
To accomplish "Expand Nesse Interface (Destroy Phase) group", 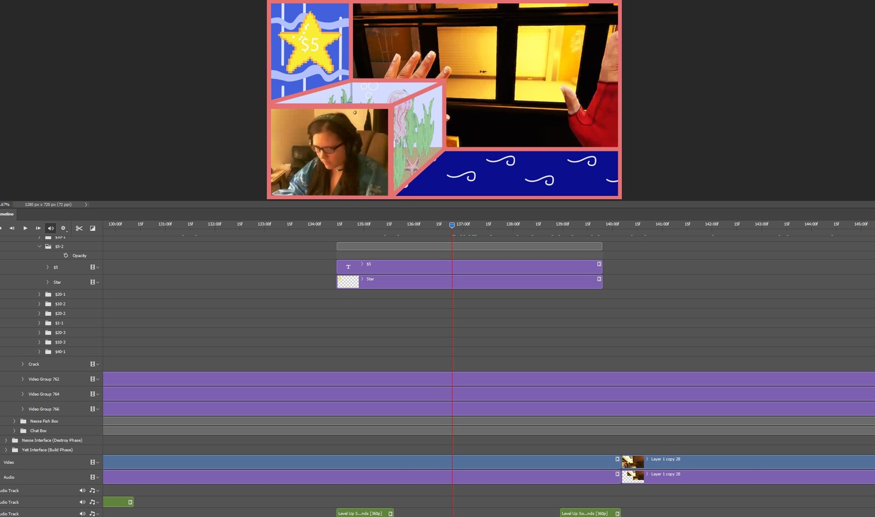I will coord(6,440).
